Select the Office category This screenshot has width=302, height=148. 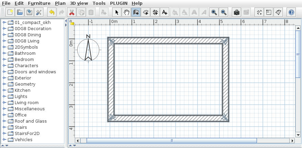click(x=21, y=115)
